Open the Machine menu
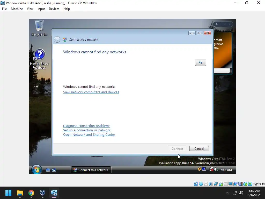Image resolution: width=265 pixels, height=199 pixels. [x=17, y=9]
